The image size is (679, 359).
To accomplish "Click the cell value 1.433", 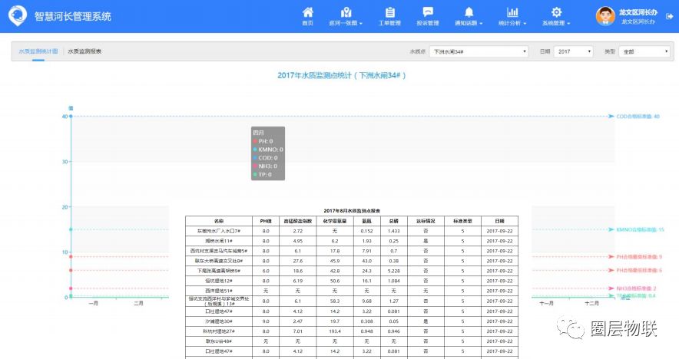I will coord(393,231).
